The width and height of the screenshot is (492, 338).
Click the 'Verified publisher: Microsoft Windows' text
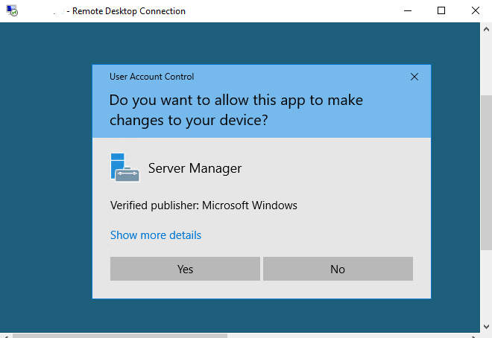pos(204,205)
